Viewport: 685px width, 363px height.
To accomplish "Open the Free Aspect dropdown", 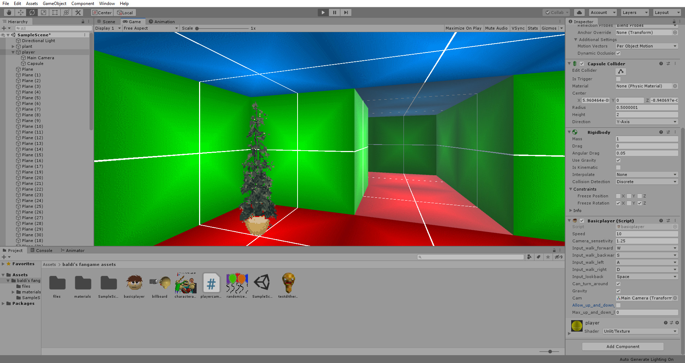I will 151,28.
